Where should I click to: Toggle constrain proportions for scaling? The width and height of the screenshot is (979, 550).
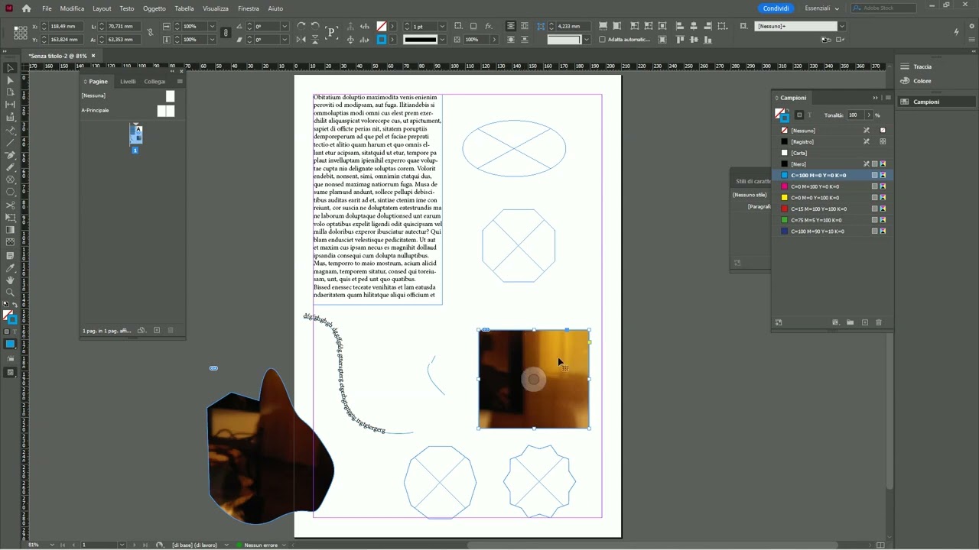click(226, 33)
